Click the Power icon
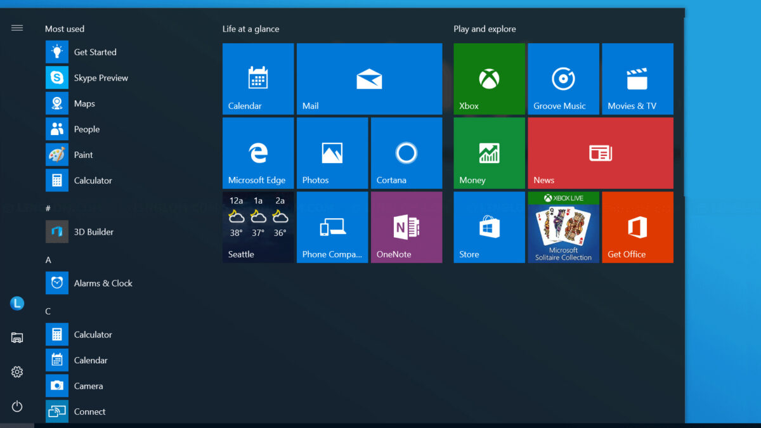761x428 pixels. pyautogui.click(x=17, y=406)
